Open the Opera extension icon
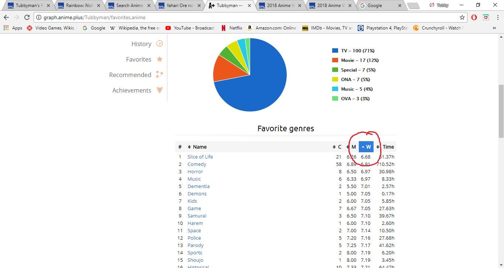Image resolution: width=504 pixels, height=268 pixels. [x=474, y=17]
